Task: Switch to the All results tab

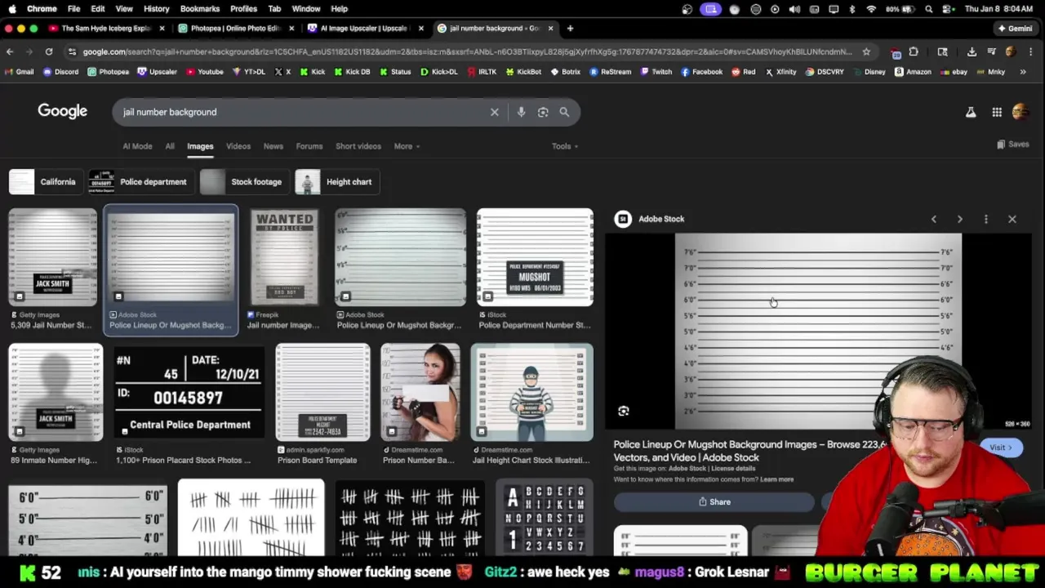Action: 170,146
